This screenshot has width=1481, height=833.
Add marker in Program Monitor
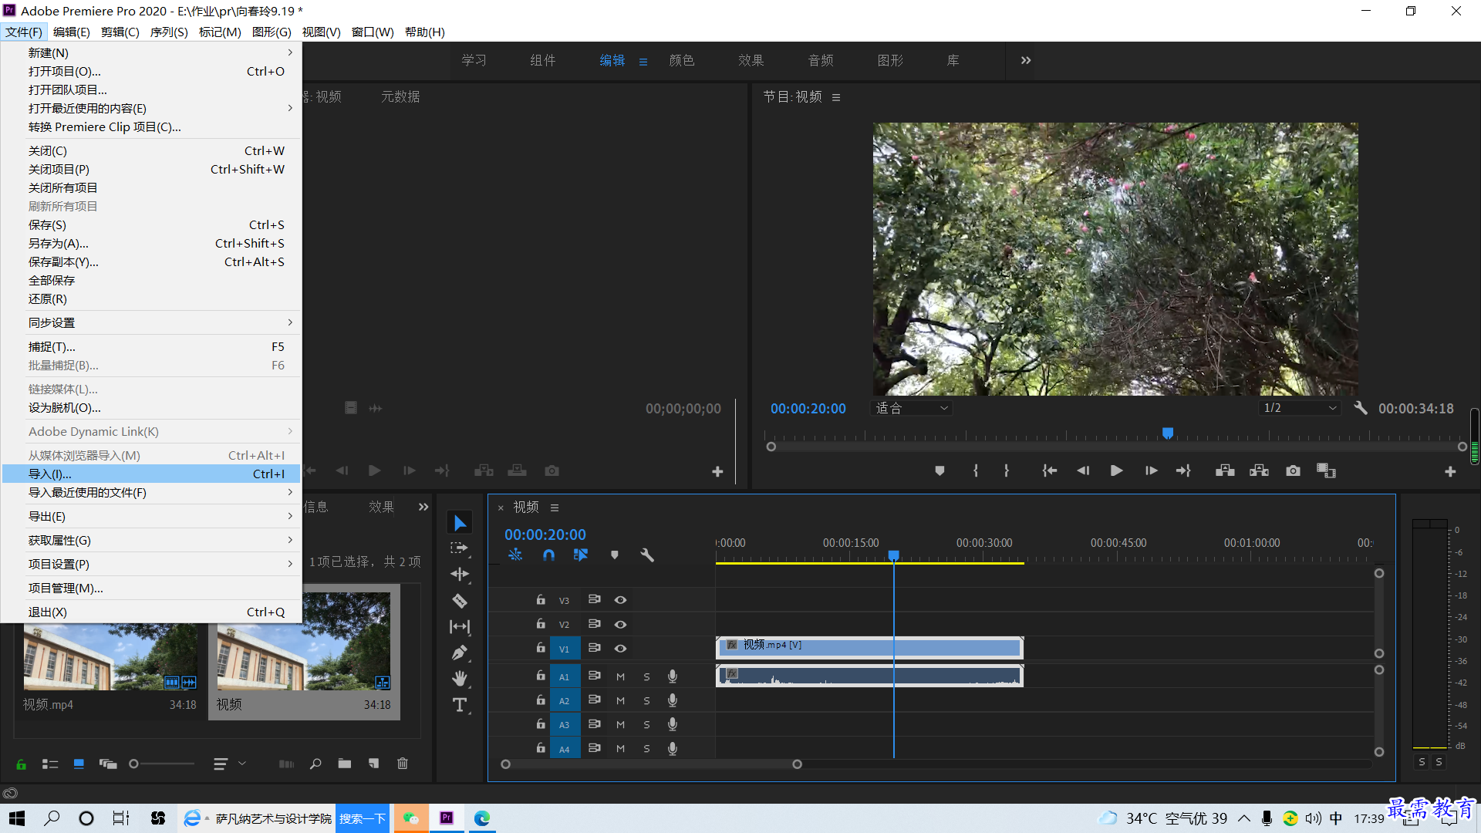pos(940,470)
